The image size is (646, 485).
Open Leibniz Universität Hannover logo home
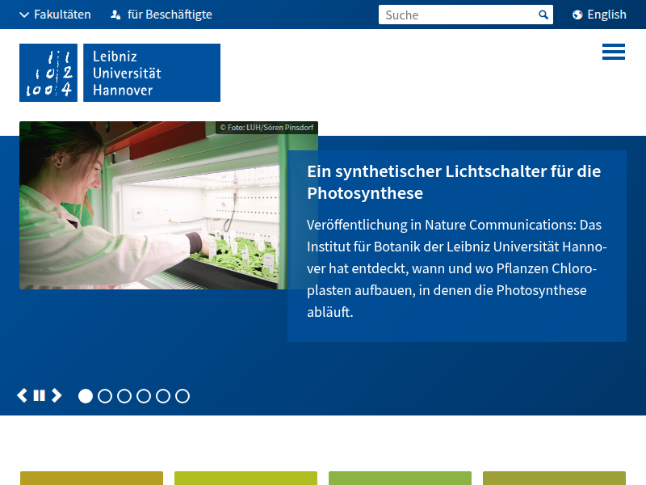tap(120, 73)
